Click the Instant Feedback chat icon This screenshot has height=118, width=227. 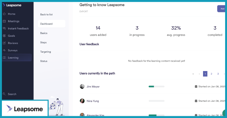click(4, 28)
